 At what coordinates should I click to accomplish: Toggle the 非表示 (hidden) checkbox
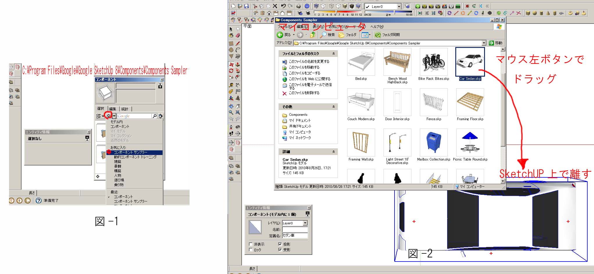pos(251,244)
